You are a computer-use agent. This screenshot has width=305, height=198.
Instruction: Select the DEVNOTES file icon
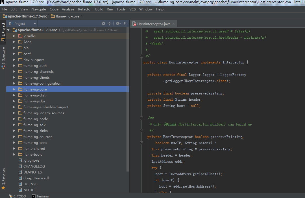(x=20, y=172)
